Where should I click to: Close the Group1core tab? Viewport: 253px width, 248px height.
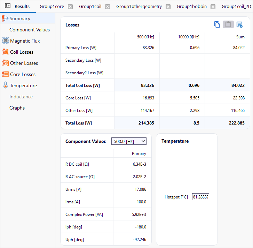(x=70, y=7)
